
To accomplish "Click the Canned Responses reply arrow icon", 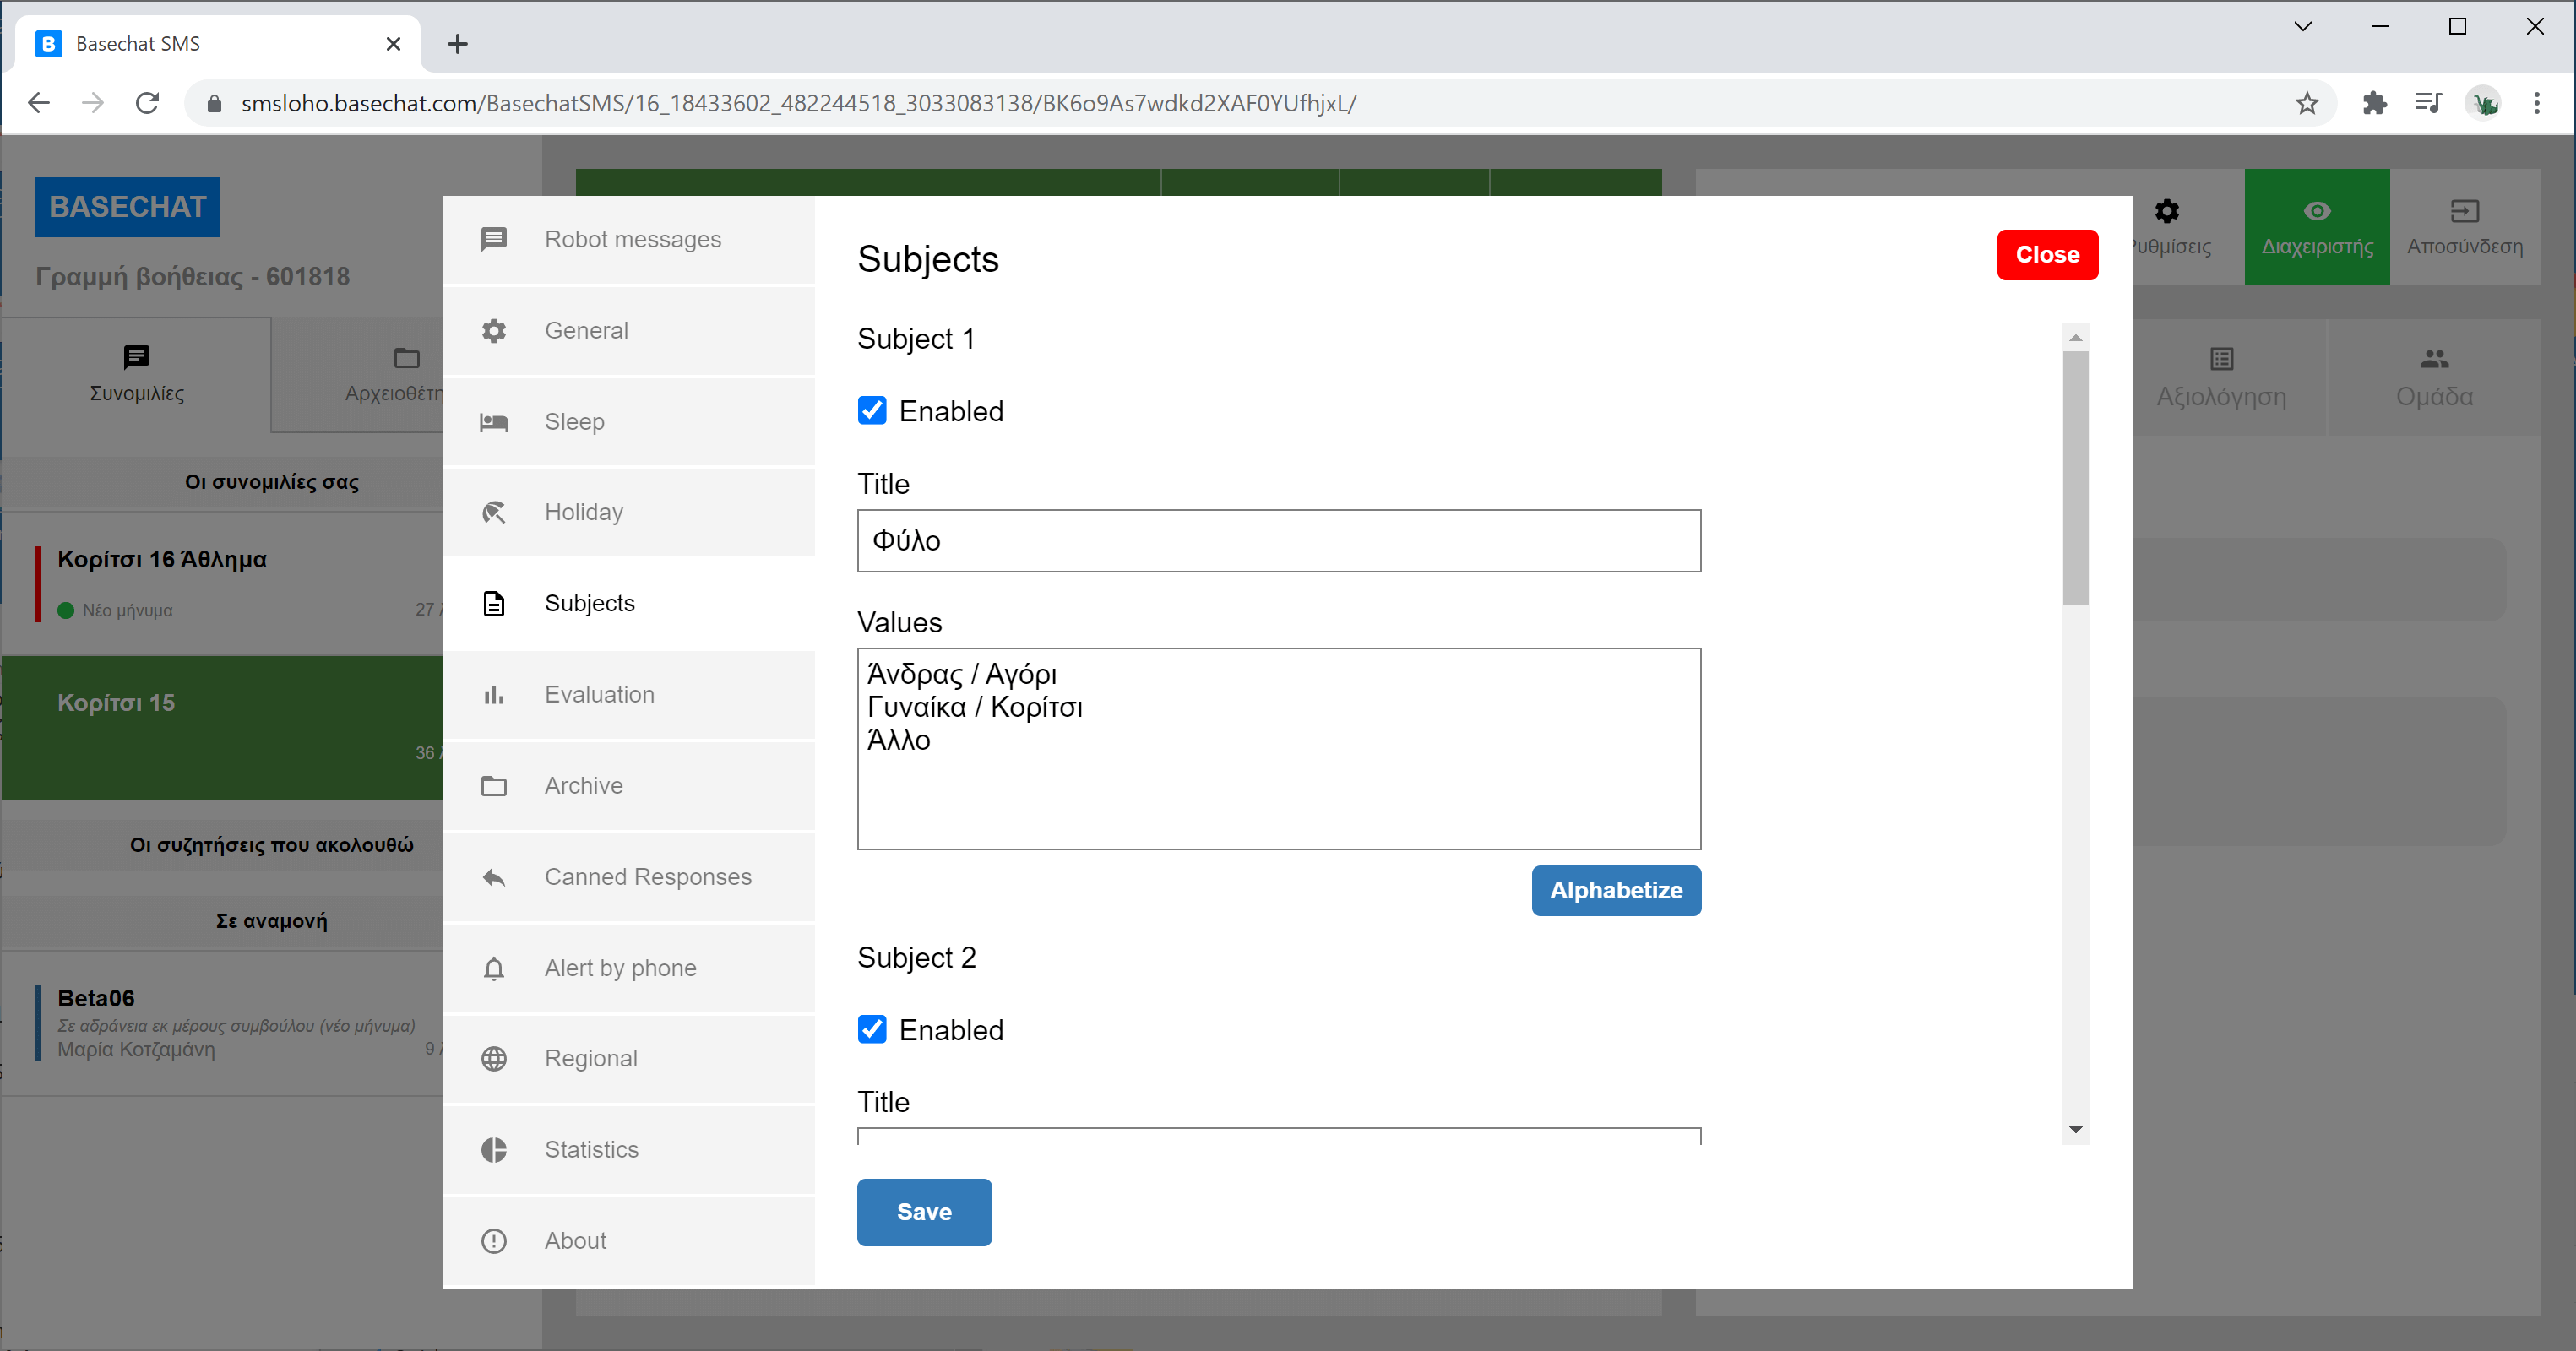I will point(494,877).
